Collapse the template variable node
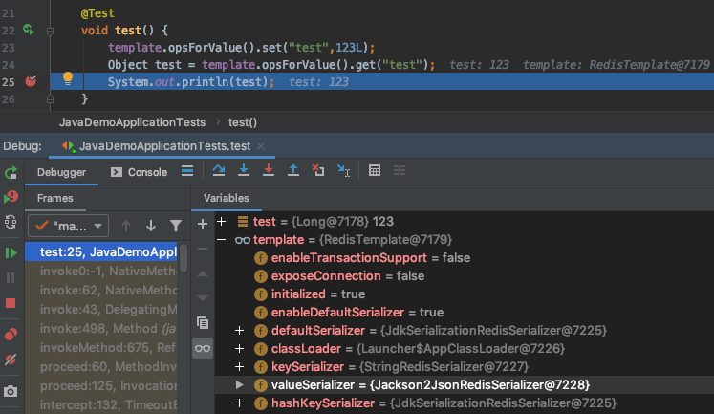Image resolution: width=714 pixels, height=414 pixels. click(222, 239)
